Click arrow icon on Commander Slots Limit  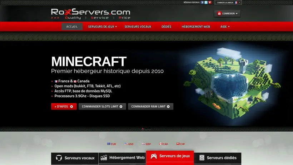(x=121, y=107)
